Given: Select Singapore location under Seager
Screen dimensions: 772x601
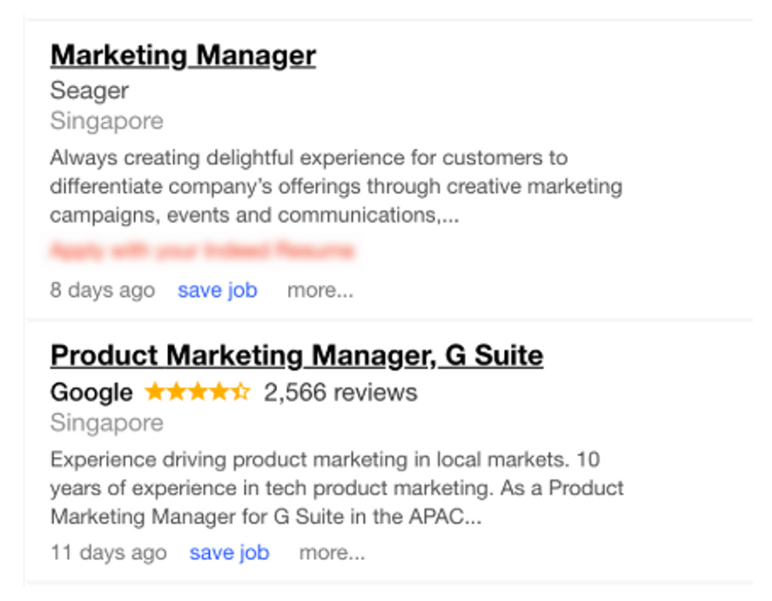Looking at the screenshot, I should tap(106, 121).
